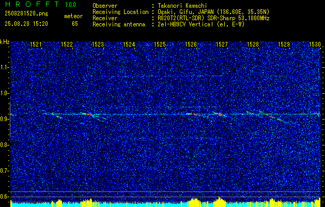Click the tallest yellow power peak below 1527
Screen dimensions: 325x207
(220, 201)
